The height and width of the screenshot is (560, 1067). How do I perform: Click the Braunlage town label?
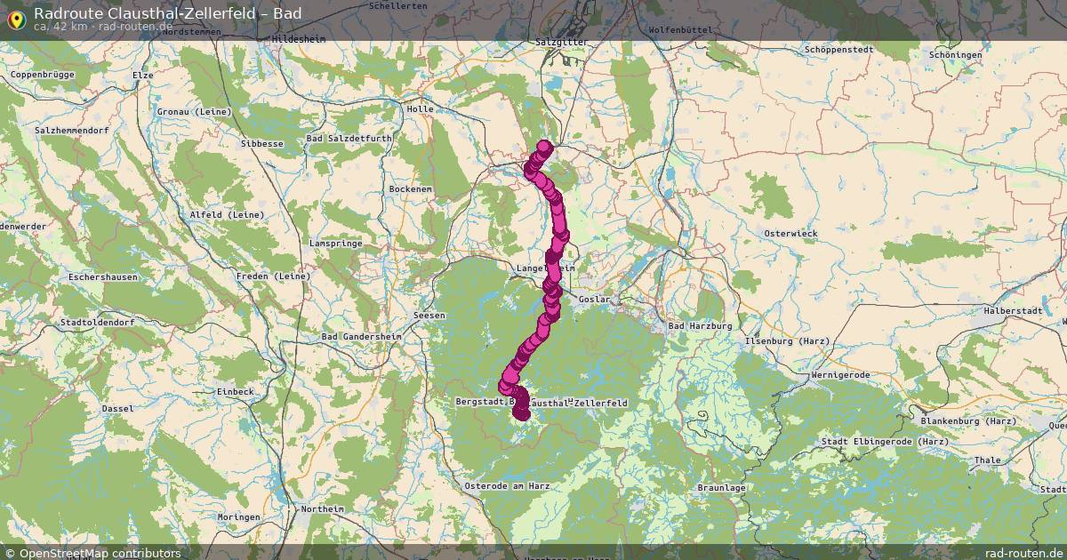click(x=721, y=488)
